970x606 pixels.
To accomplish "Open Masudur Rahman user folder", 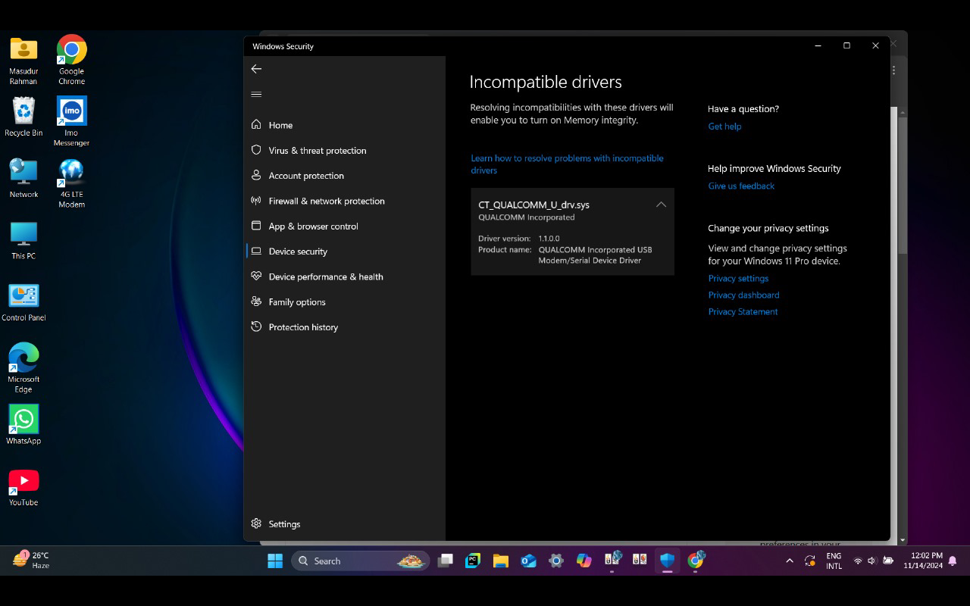I will (23, 60).
